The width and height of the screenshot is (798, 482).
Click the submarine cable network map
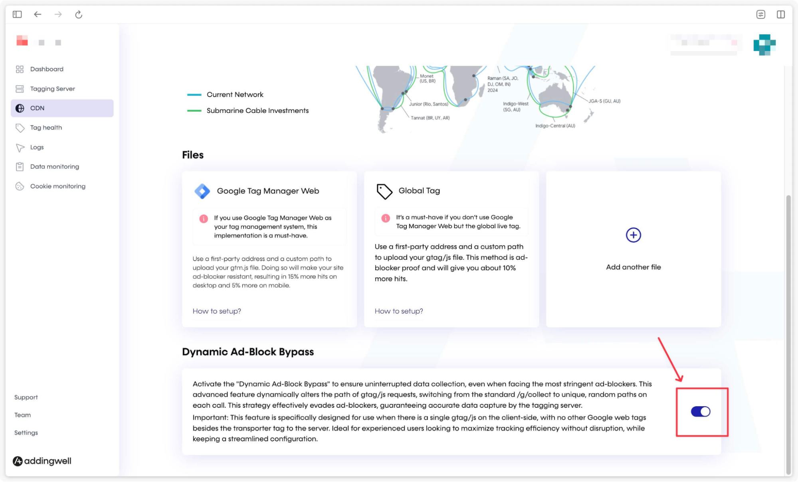488,99
